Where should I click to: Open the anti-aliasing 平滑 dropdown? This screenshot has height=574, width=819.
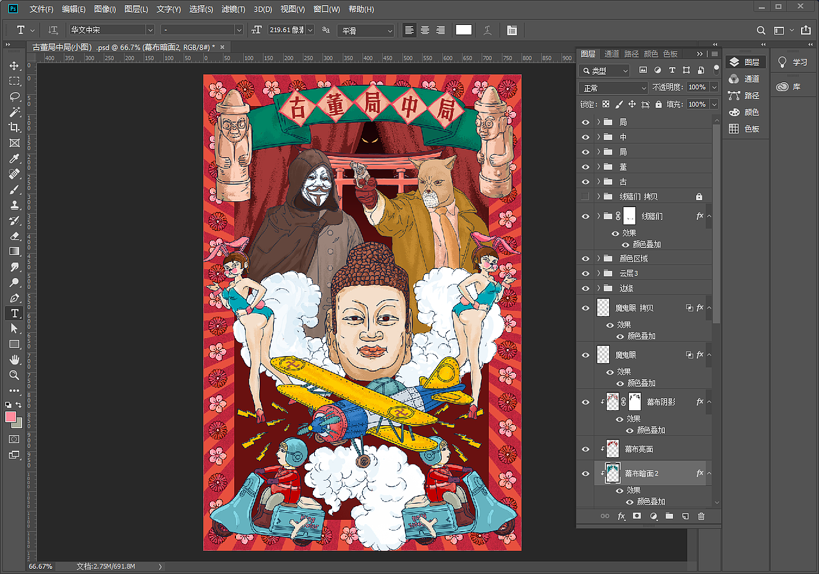366,31
